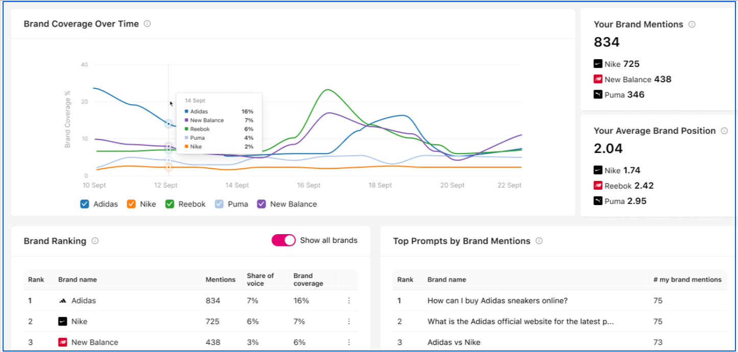Click the Rank header in the Top Prompts table
Screen dimensions: 738x352
click(405, 280)
